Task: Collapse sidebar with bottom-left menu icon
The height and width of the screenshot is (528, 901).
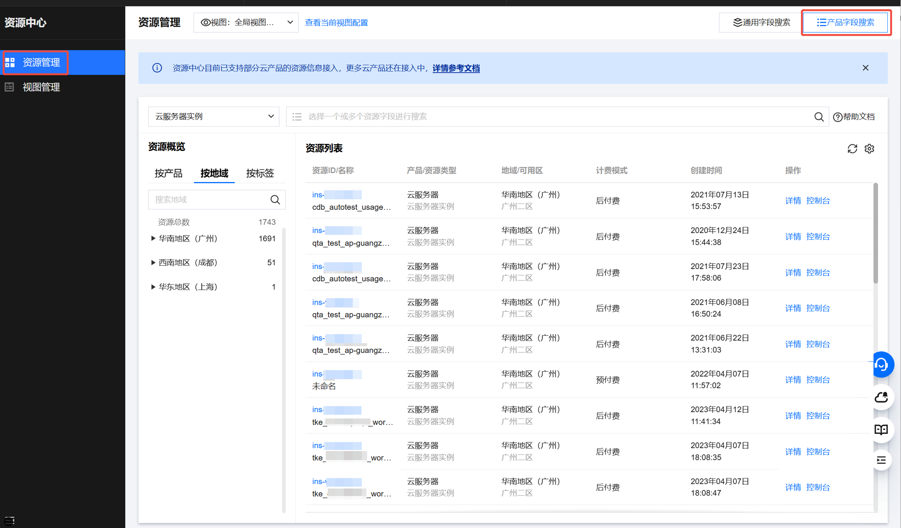Action: [x=10, y=520]
